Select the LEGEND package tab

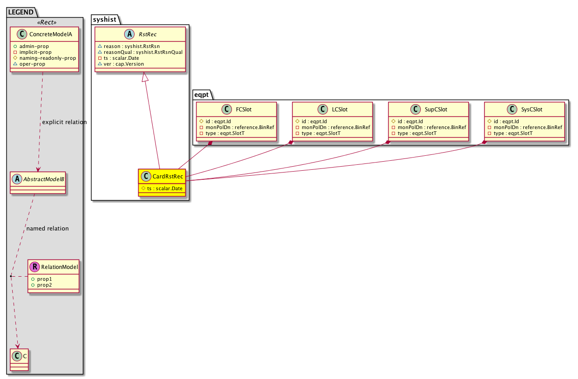coord(20,12)
